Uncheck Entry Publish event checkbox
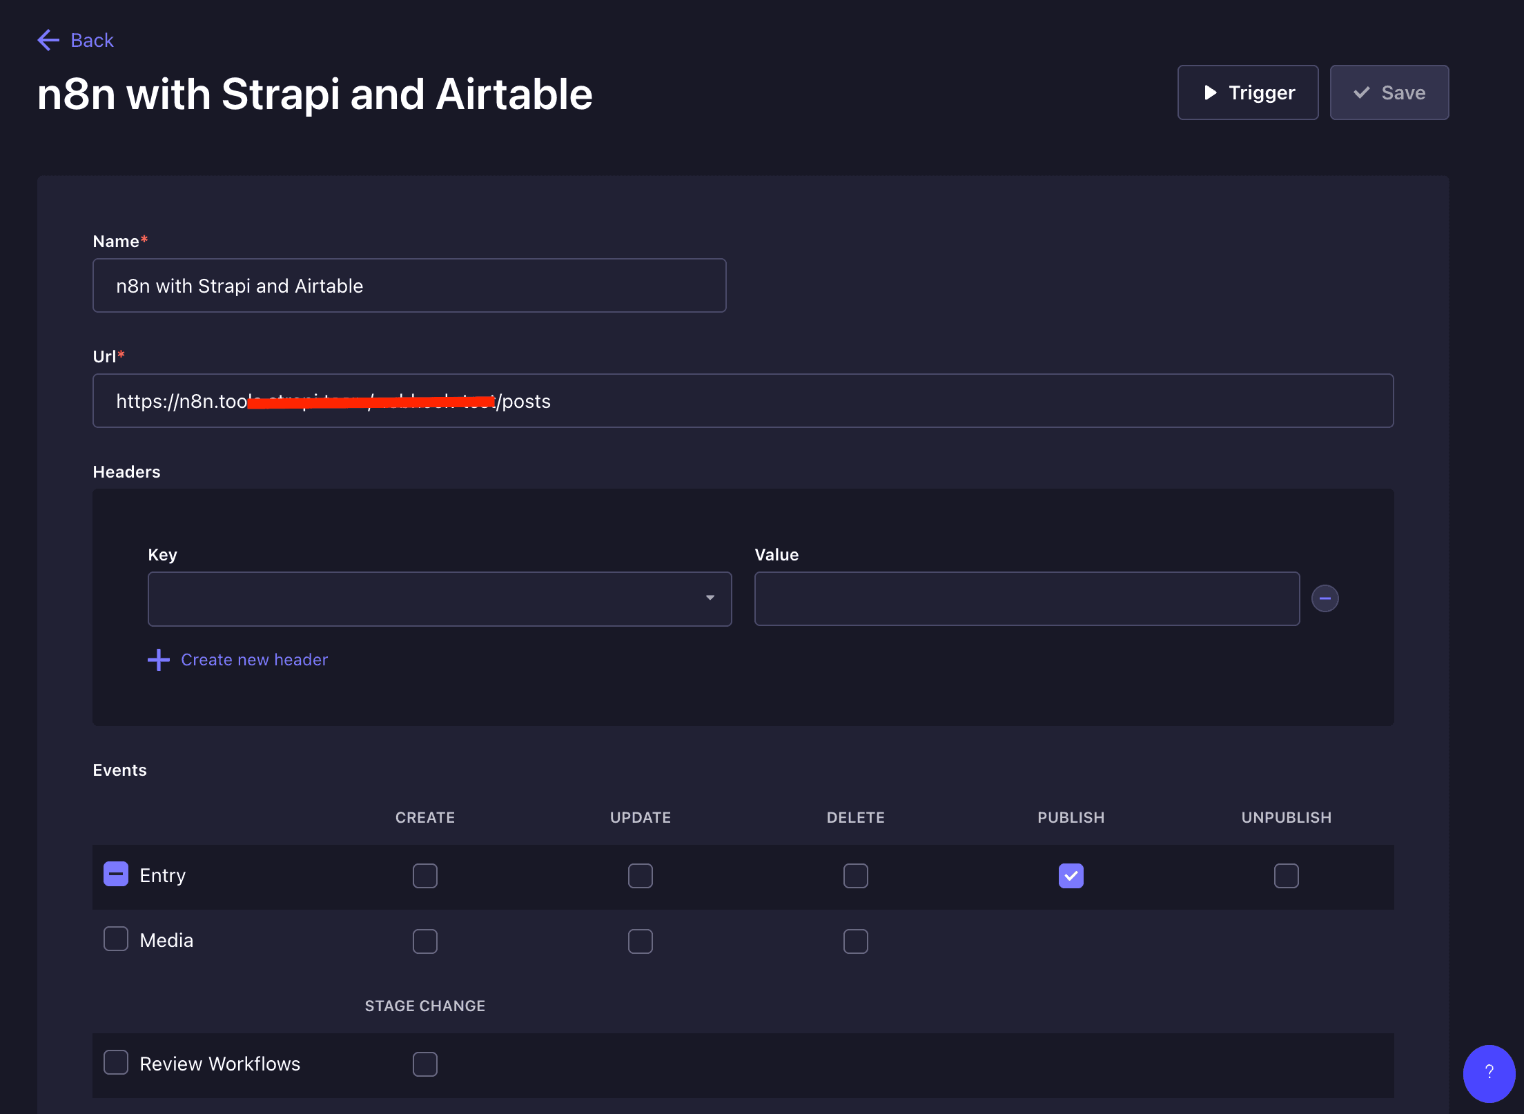Screen dimensions: 1524x1114 click(1071, 876)
